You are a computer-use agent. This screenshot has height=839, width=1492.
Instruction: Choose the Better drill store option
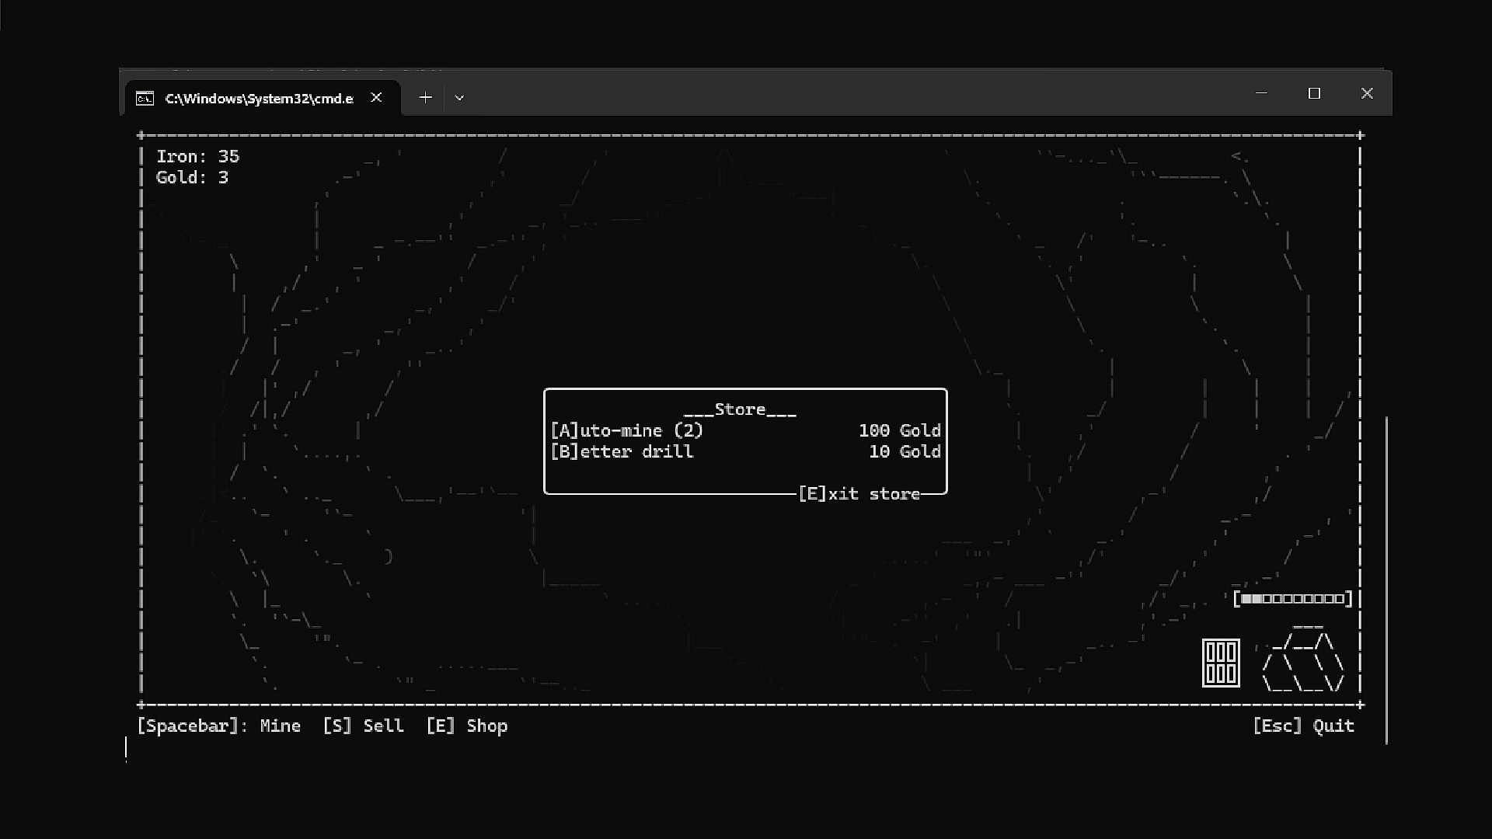pos(622,451)
